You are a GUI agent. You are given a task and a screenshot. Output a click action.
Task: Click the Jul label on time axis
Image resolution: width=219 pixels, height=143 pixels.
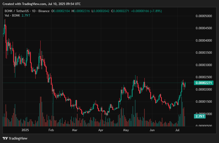coord(177,130)
